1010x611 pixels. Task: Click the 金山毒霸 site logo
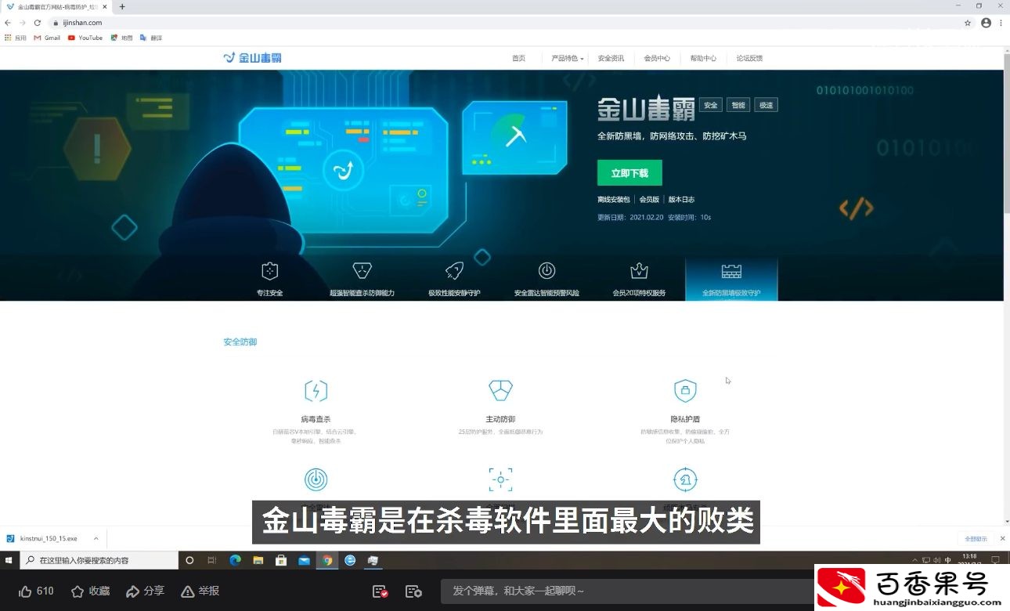point(252,58)
